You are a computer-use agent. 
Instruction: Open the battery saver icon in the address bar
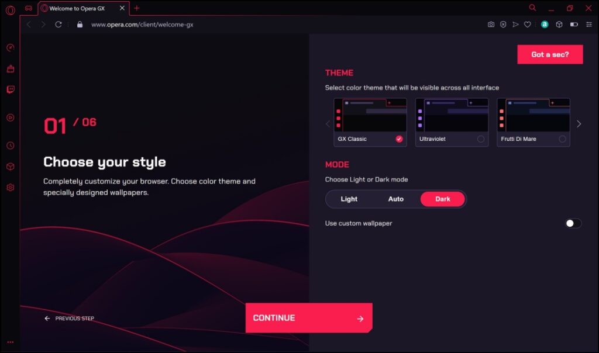[574, 25]
